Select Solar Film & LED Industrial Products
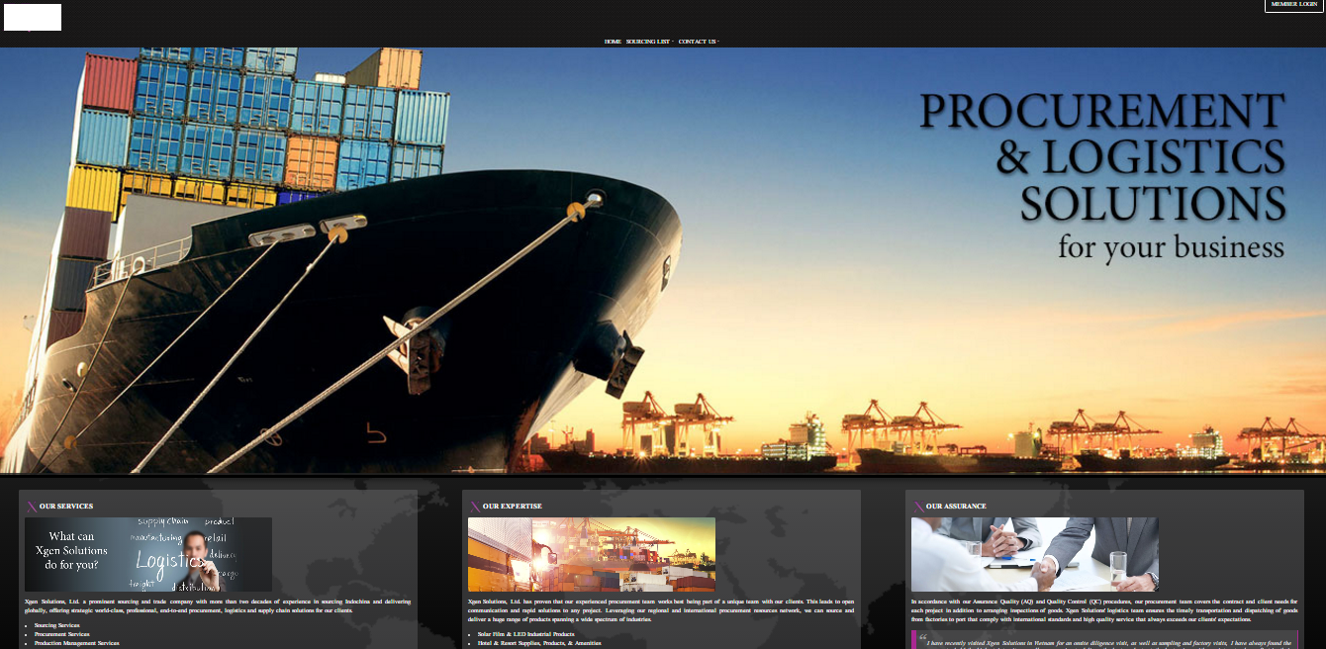This screenshot has height=649, width=1326. [x=525, y=634]
